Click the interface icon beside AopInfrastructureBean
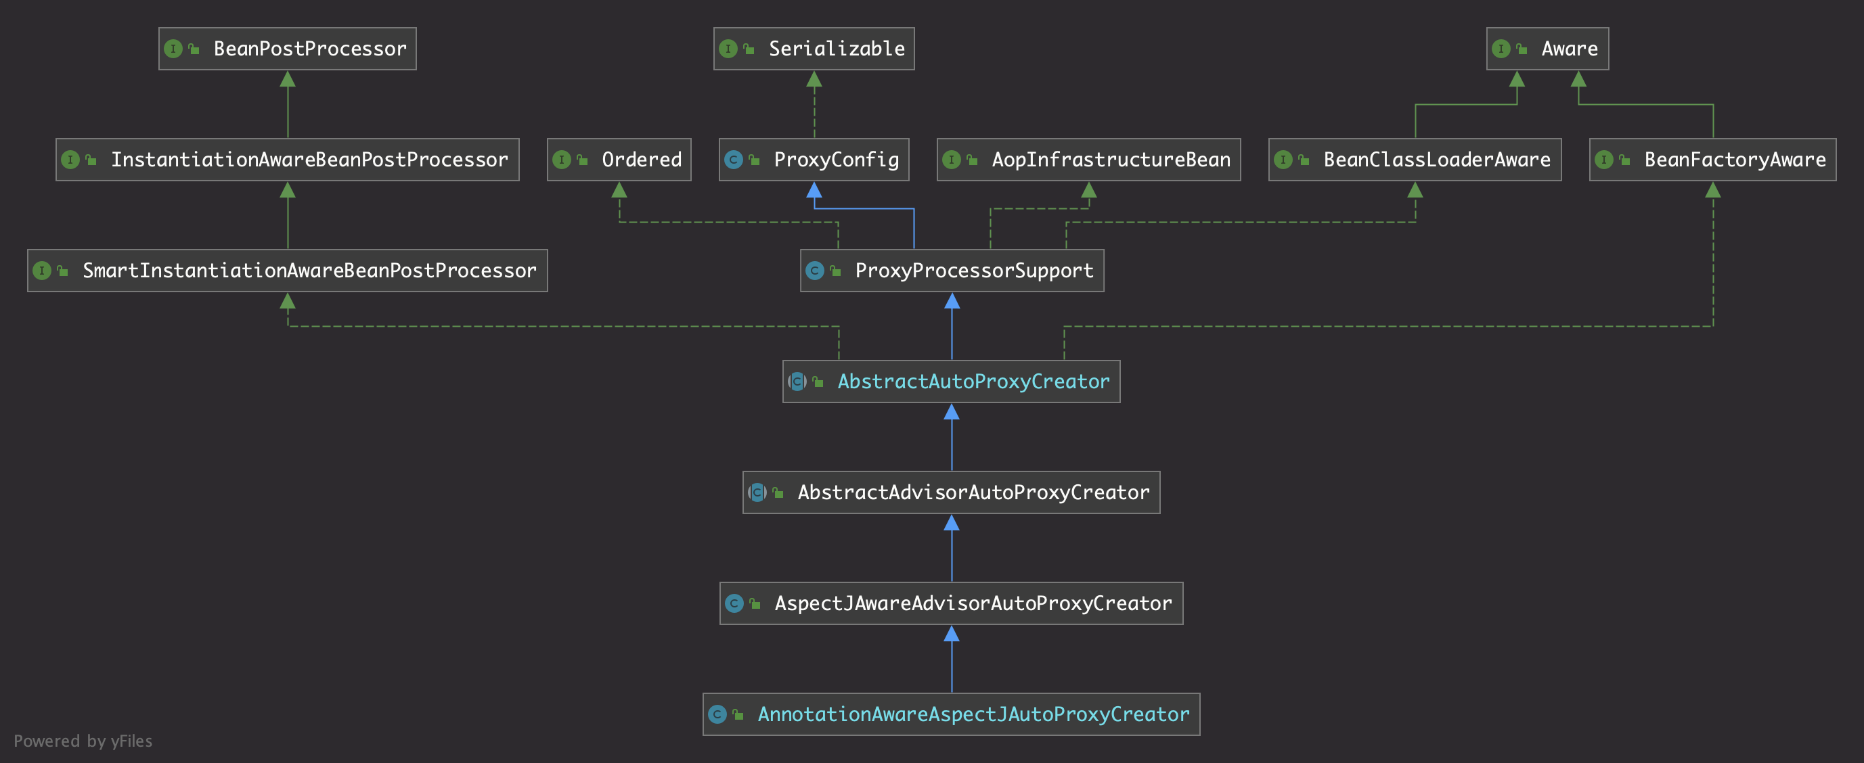This screenshot has height=763, width=1864. 952,160
